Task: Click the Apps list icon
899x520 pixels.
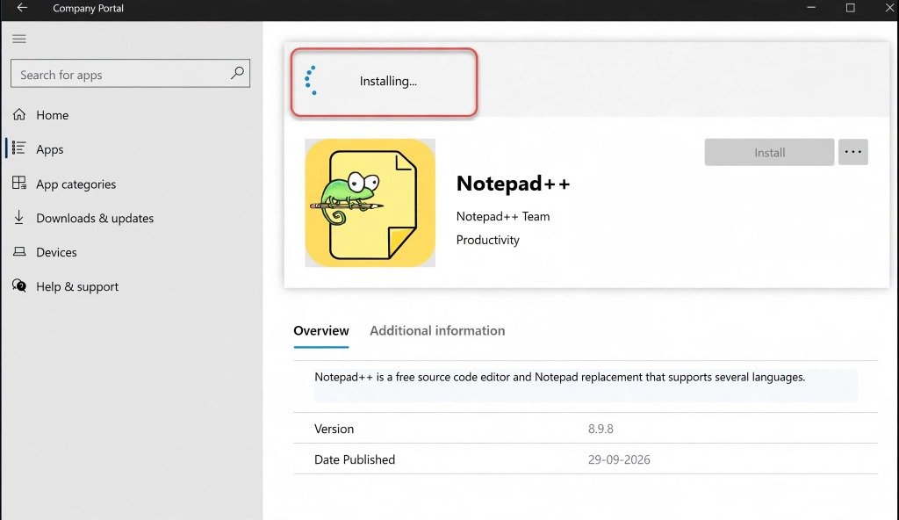Action: click(19, 148)
